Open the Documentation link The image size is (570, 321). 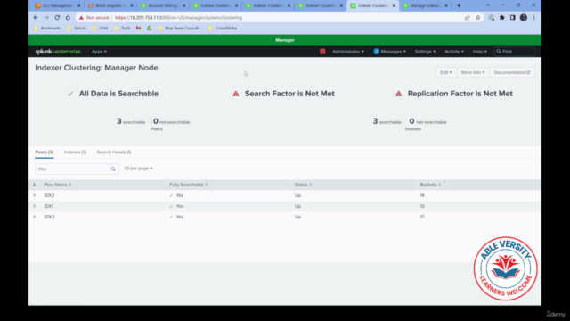(512, 72)
